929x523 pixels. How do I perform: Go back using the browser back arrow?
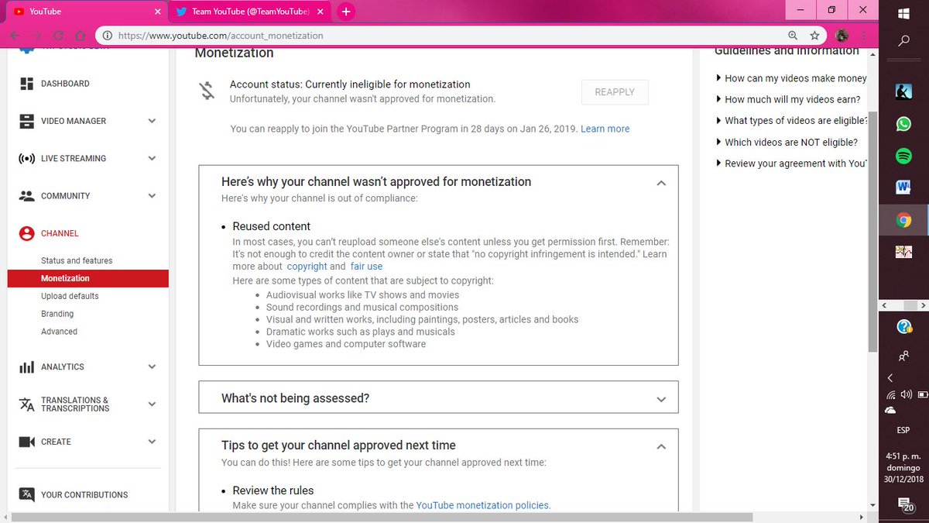tap(16, 36)
